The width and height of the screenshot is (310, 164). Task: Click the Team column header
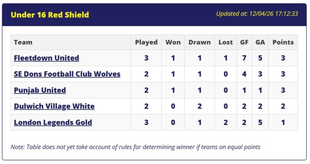[x=23, y=42]
